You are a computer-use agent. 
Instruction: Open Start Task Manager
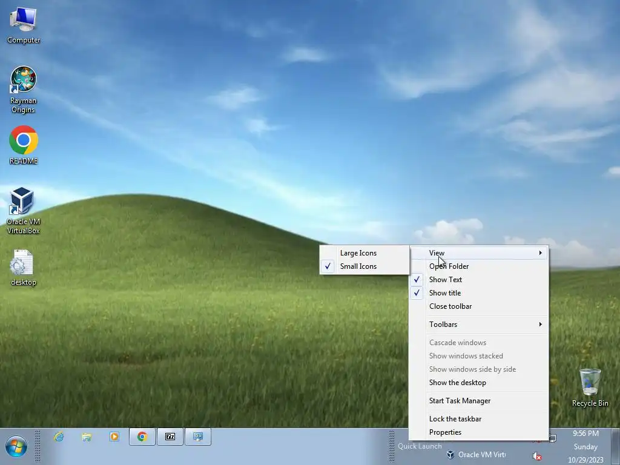coord(479,401)
